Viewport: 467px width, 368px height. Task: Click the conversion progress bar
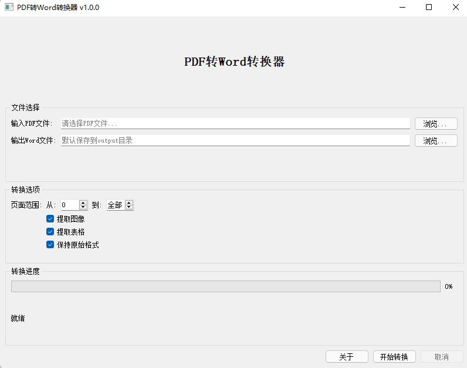point(226,286)
